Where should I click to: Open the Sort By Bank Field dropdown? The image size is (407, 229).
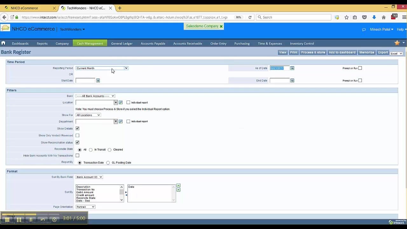(x=89, y=177)
